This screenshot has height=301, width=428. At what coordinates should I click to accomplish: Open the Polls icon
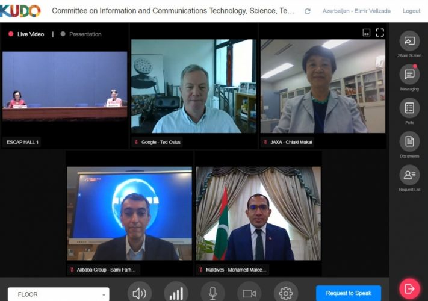tap(409, 108)
